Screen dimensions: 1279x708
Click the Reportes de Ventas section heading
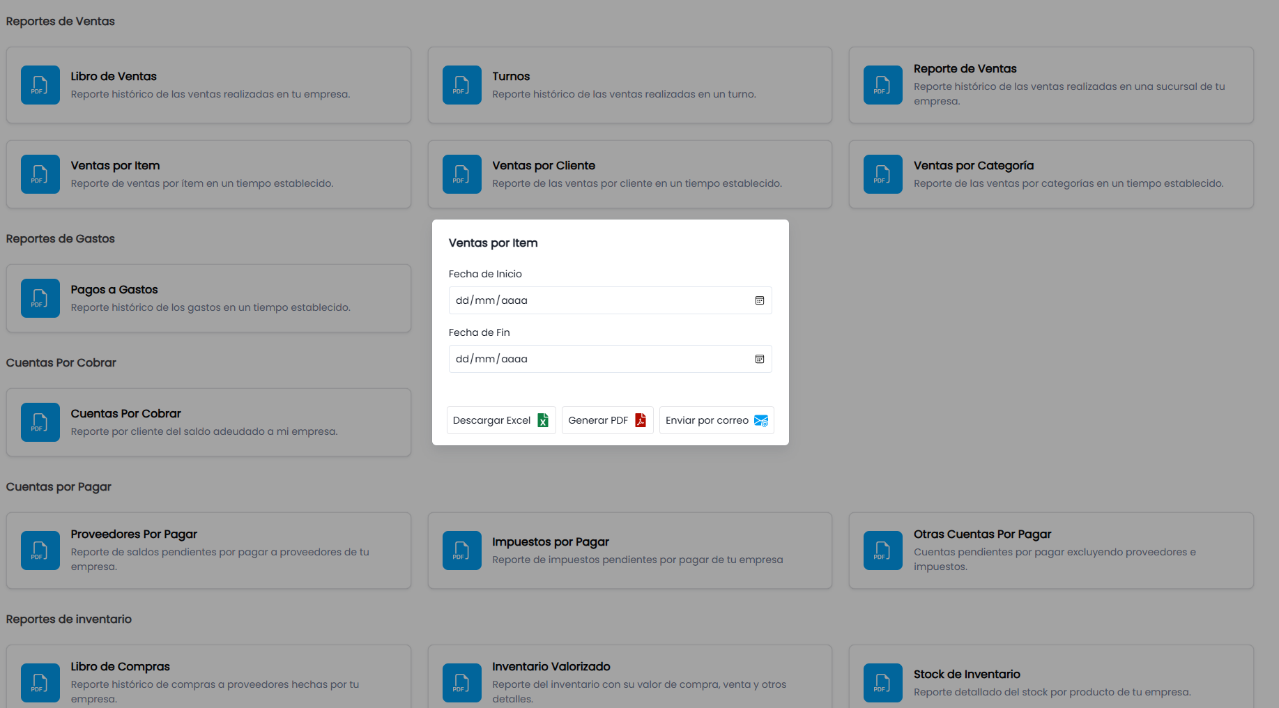[x=61, y=22]
